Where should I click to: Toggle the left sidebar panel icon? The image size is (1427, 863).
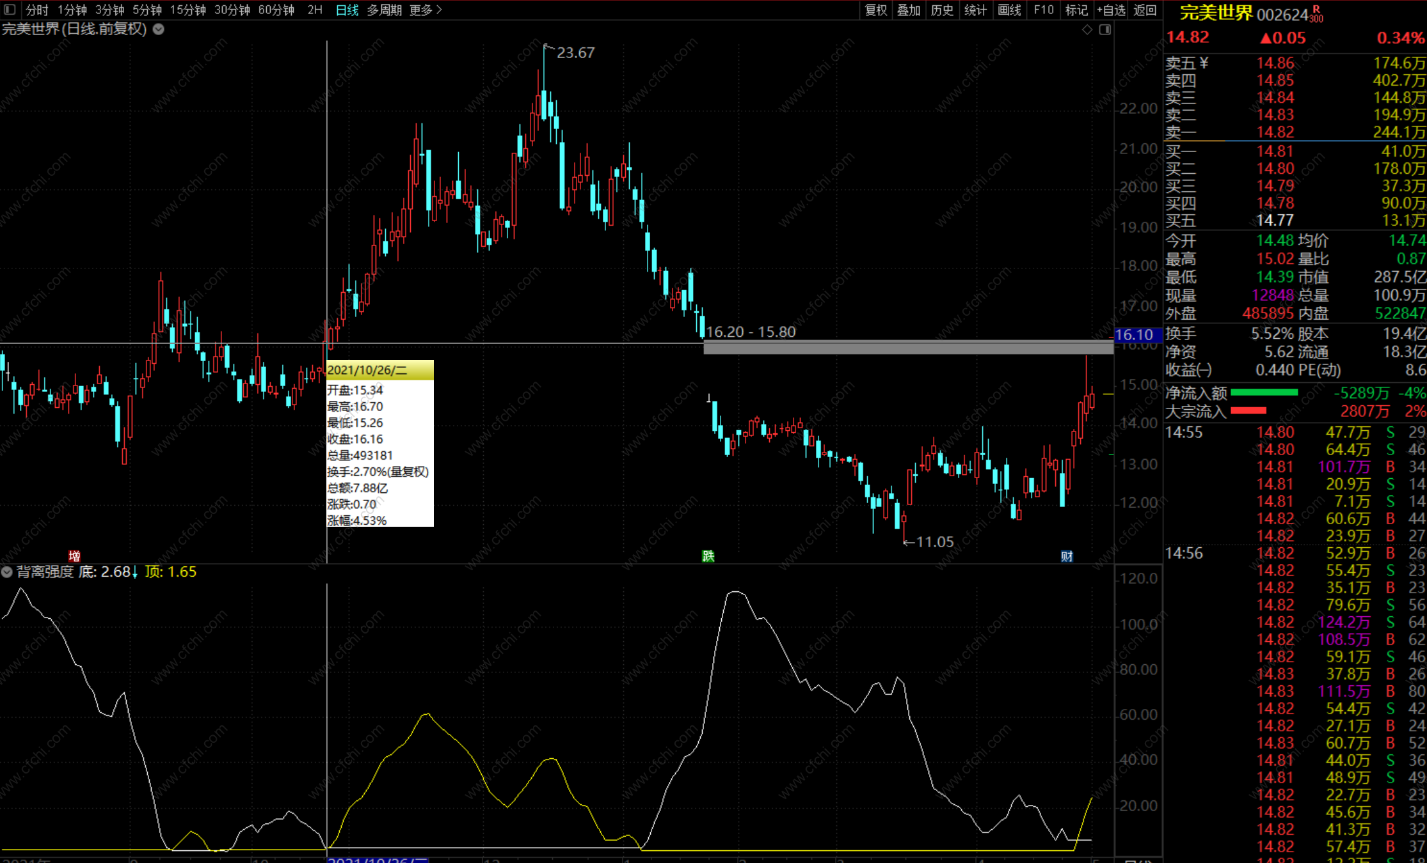click(10, 10)
